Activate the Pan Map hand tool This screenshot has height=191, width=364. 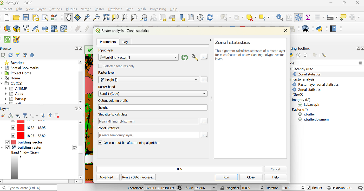pyautogui.click(x=68, y=17)
